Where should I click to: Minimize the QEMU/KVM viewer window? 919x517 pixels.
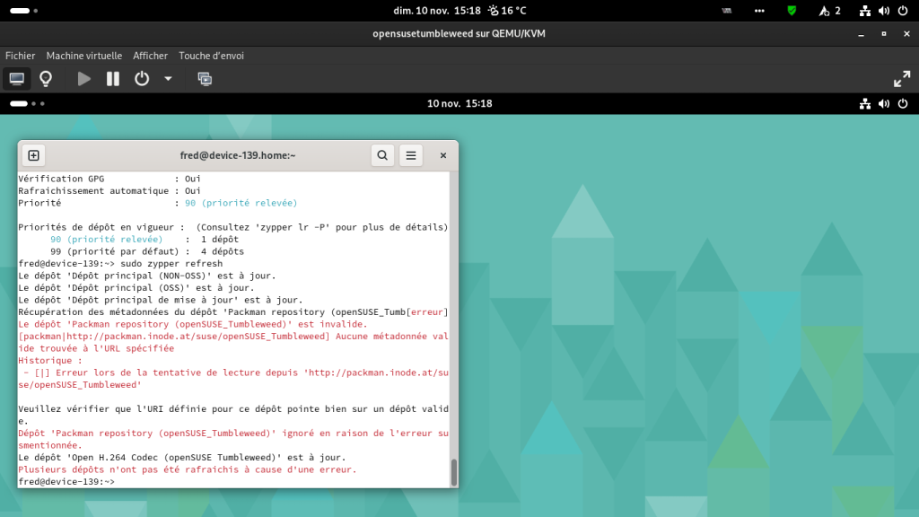pyautogui.click(x=861, y=34)
